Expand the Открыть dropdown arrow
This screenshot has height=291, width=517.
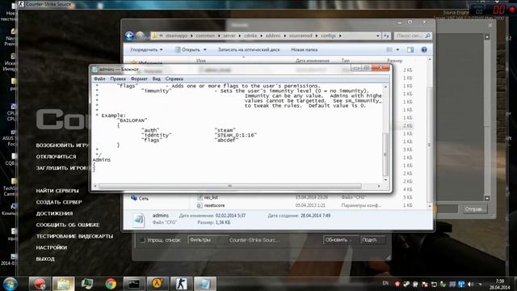(x=204, y=50)
